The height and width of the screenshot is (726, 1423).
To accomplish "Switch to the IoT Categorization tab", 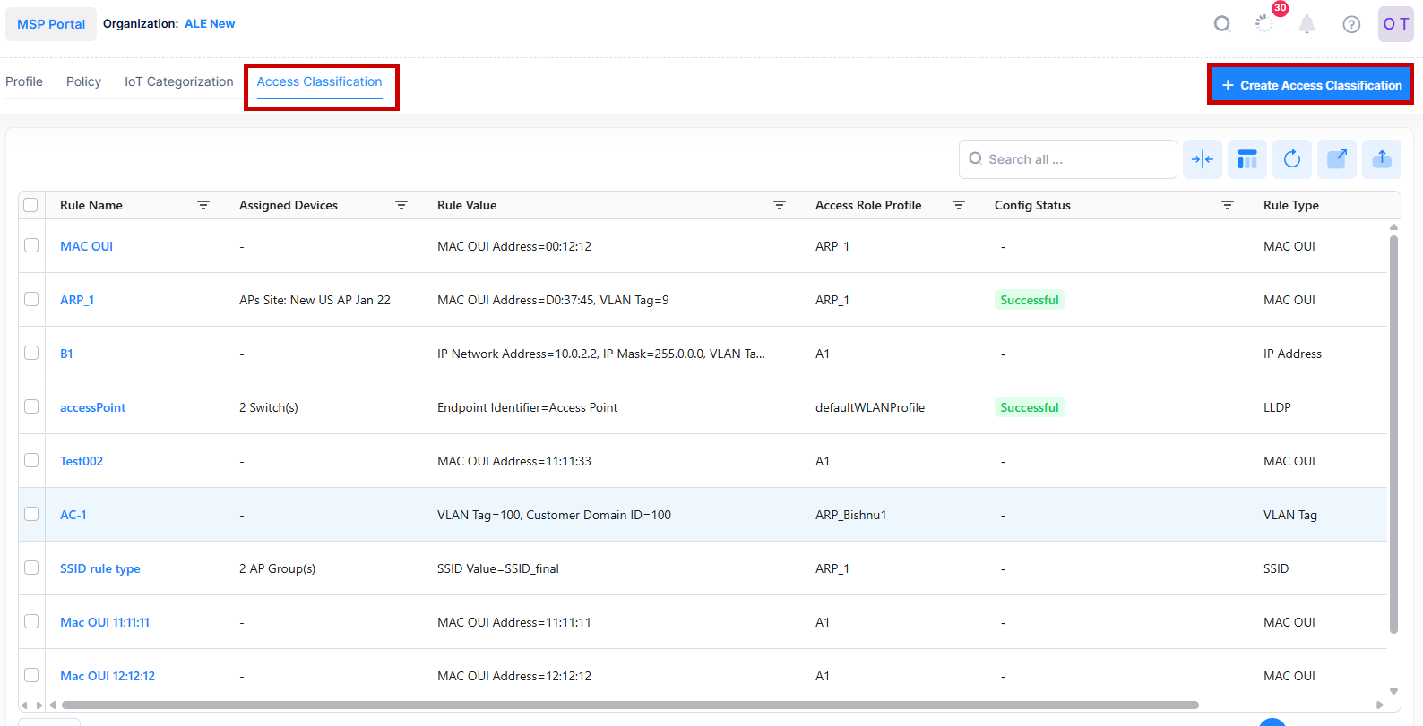I will (178, 81).
